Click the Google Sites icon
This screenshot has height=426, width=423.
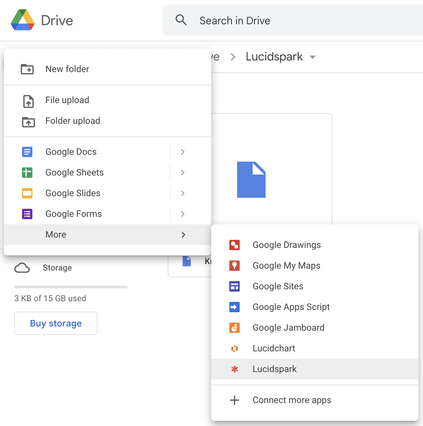pyautogui.click(x=234, y=286)
